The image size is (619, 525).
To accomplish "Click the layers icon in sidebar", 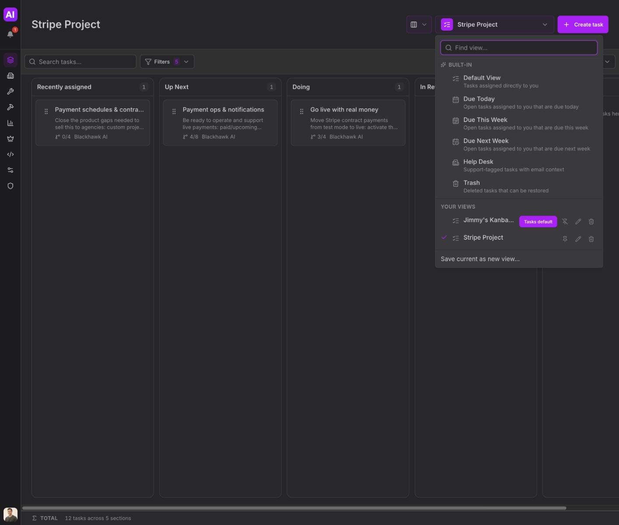I will tap(10, 60).
